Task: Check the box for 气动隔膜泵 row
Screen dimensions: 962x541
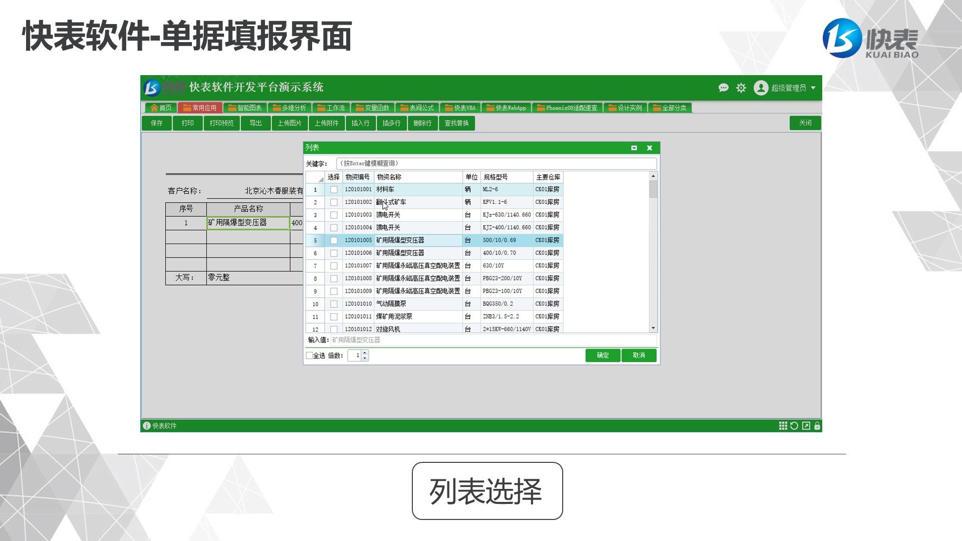Action: (x=334, y=304)
